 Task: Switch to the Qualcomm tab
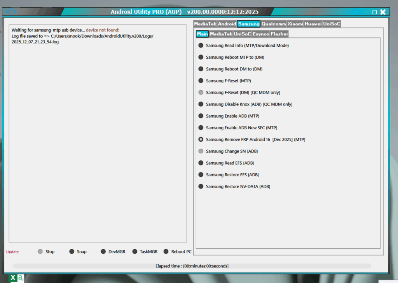point(274,24)
